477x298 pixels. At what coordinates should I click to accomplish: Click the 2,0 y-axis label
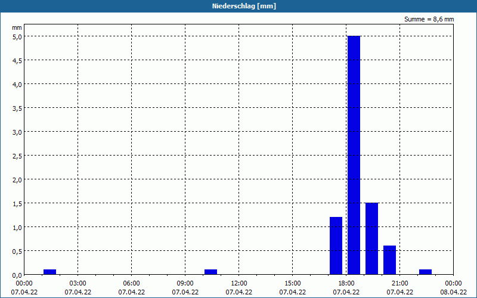tap(17, 180)
